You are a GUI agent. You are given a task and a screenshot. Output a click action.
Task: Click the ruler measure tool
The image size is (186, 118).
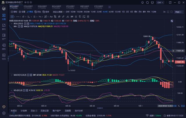pos(63,17)
